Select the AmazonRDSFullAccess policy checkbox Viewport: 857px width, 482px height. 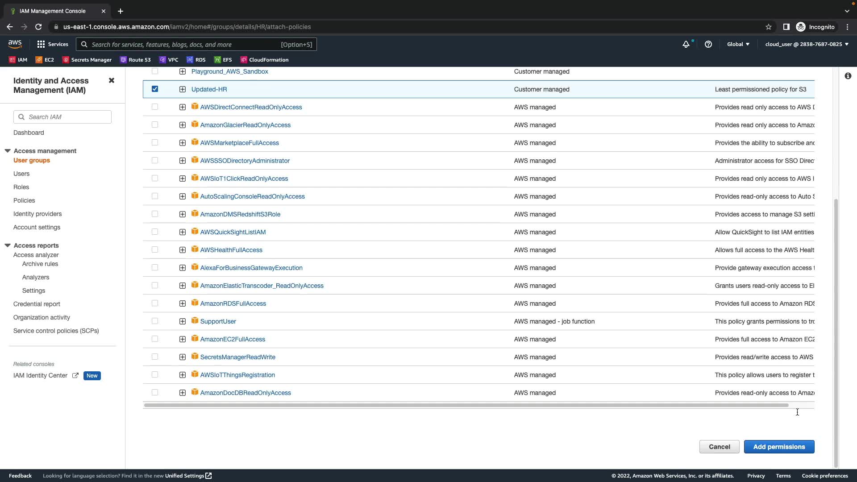tap(155, 303)
